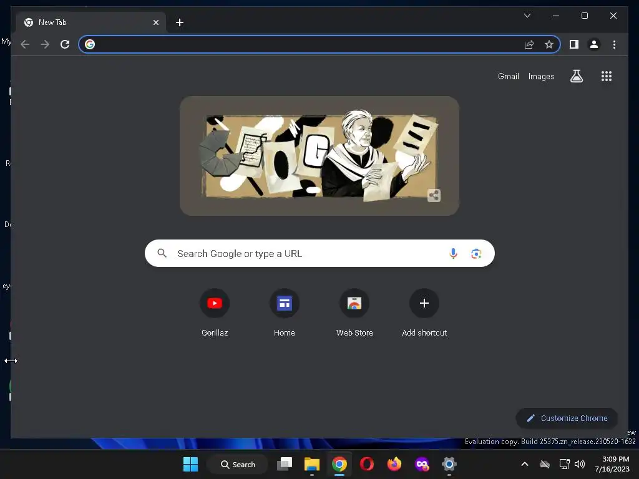Launch Firefox from the taskbar
Screen dimensions: 639x479
[x=394, y=464]
